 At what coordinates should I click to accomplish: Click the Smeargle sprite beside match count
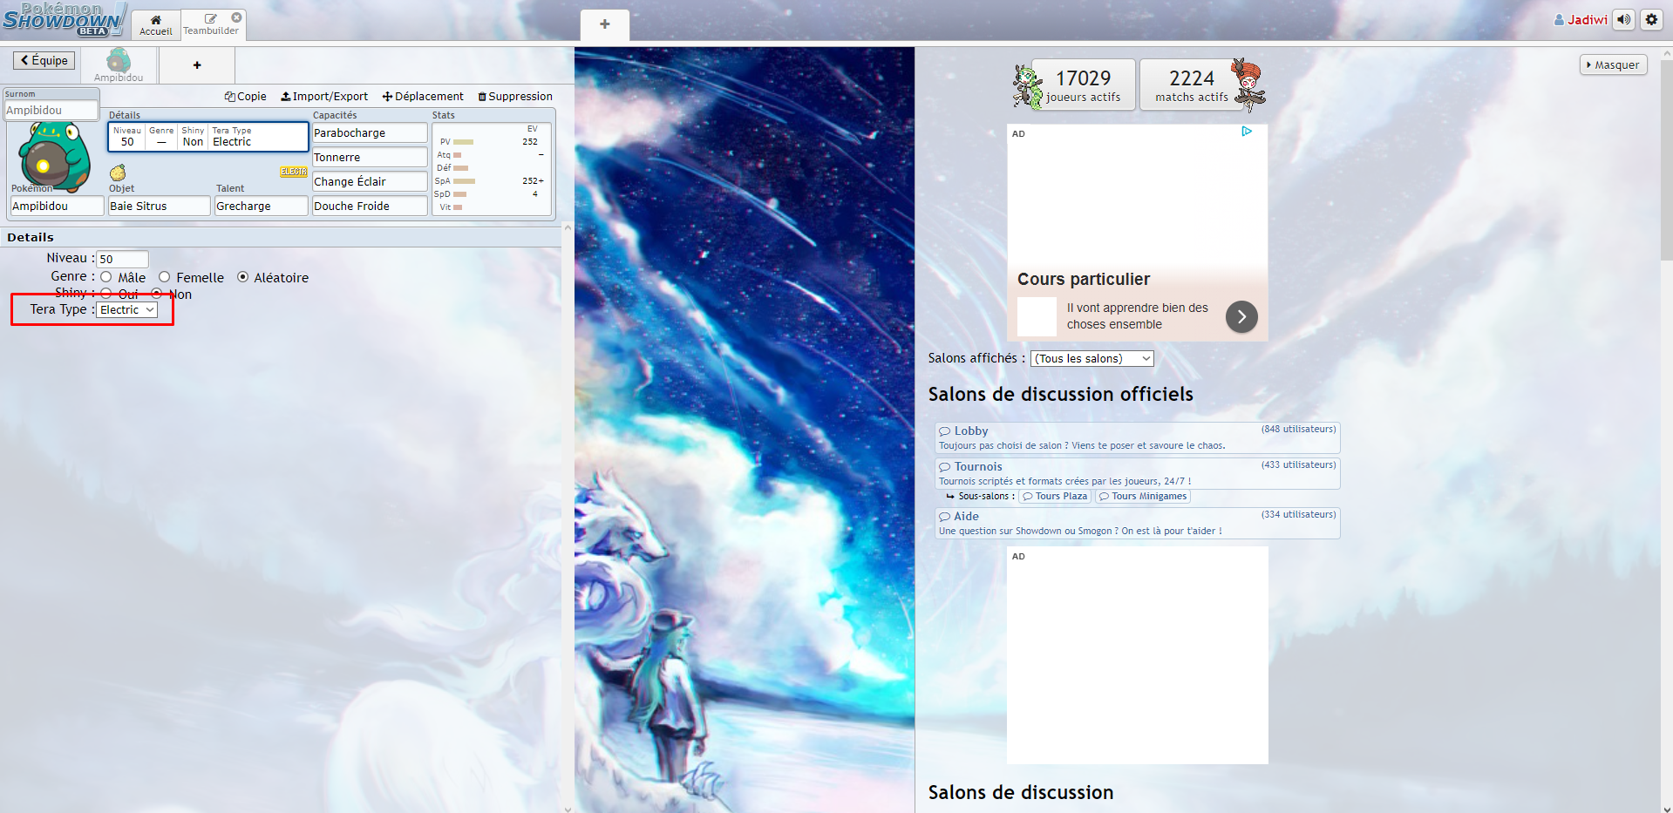(1248, 85)
